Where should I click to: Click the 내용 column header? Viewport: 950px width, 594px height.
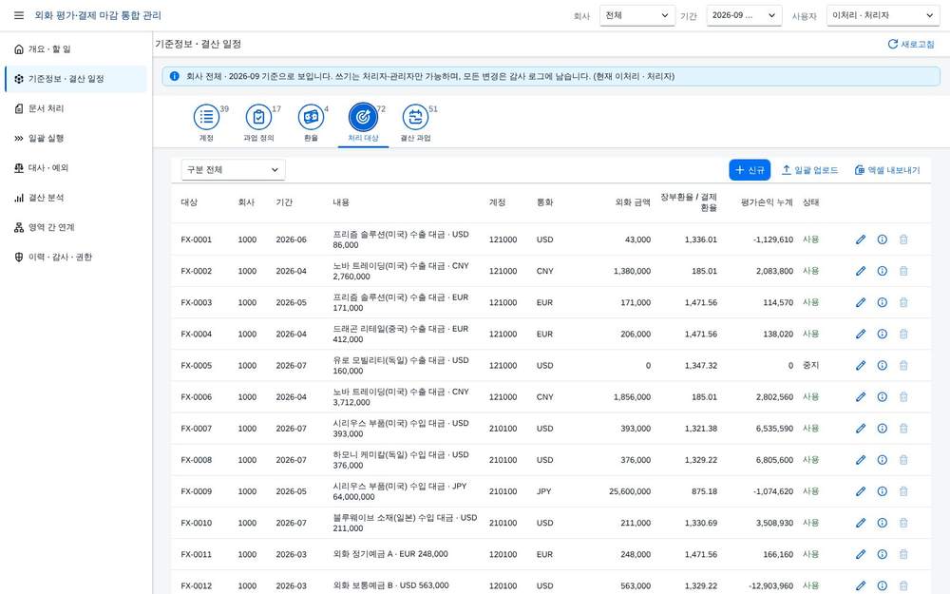pos(340,202)
